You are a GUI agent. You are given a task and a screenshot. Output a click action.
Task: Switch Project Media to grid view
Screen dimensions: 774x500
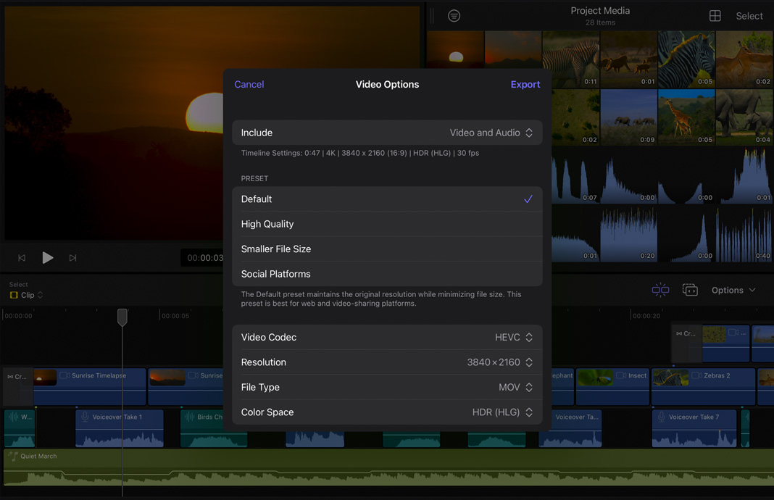715,15
